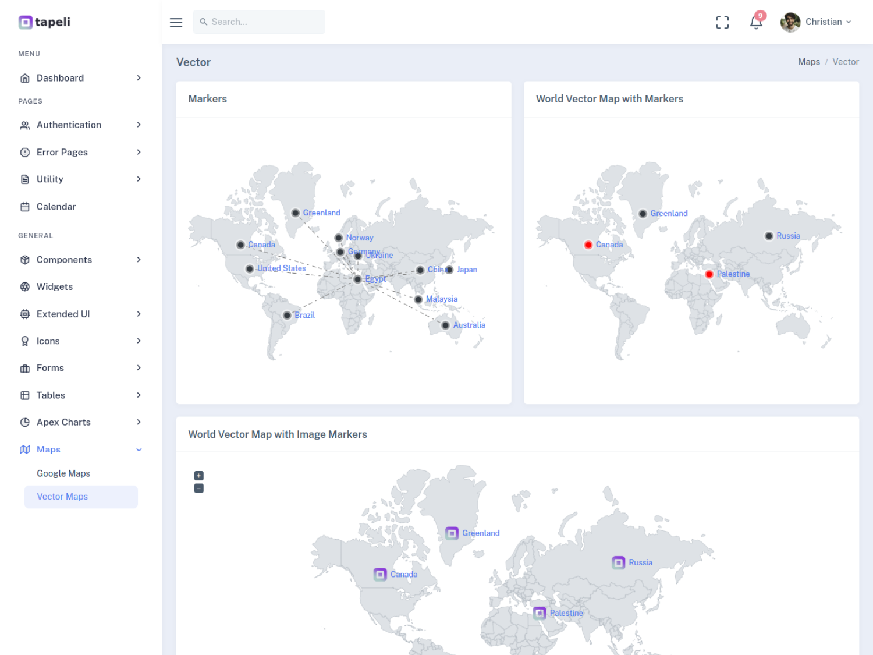Viewport: 873px width, 655px height.
Task: Click the hamburger menu toggle icon
Action: 176,22
